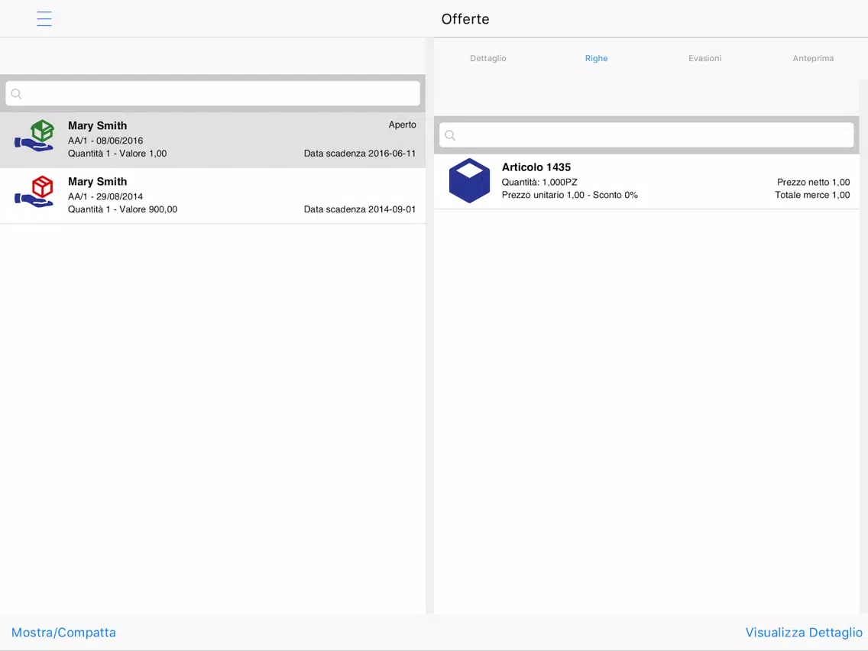Viewport: 868px width, 651px height.
Task: Click Data scadenza 2016-06-11
Action: point(360,154)
